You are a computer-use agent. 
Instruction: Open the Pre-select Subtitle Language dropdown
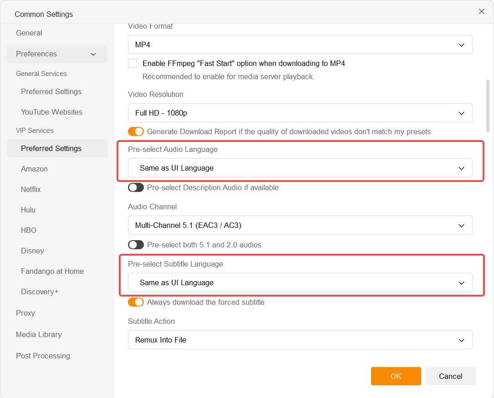pyautogui.click(x=300, y=282)
